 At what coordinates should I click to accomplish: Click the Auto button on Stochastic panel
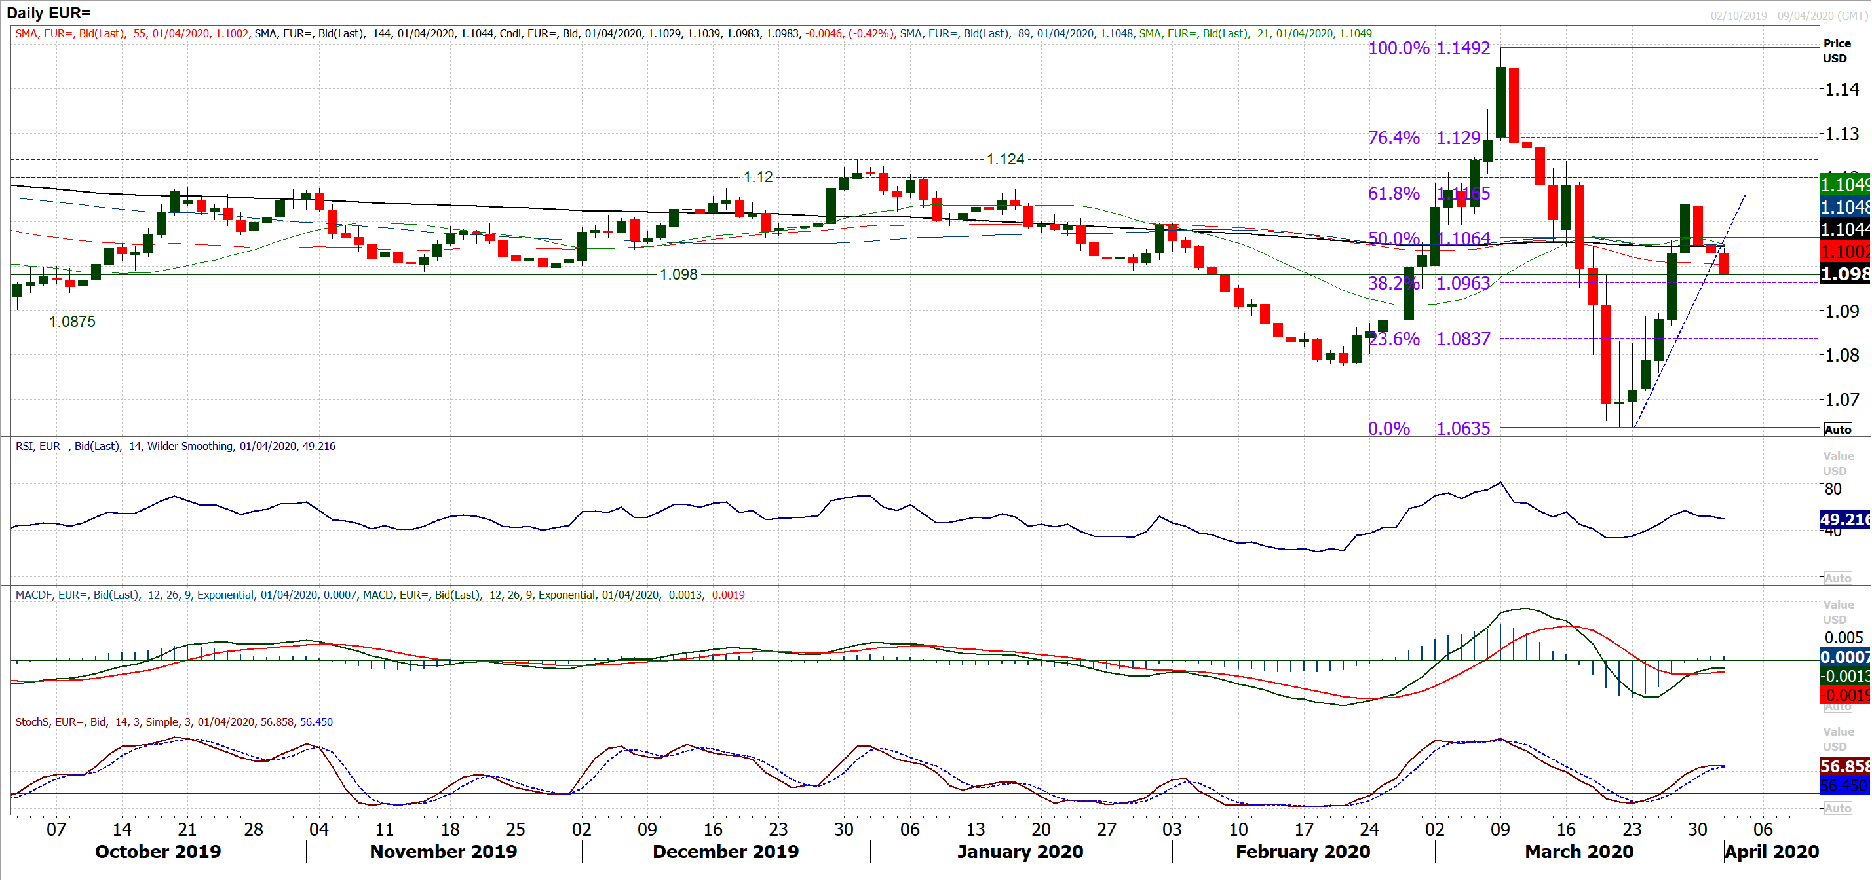click(1838, 808)
